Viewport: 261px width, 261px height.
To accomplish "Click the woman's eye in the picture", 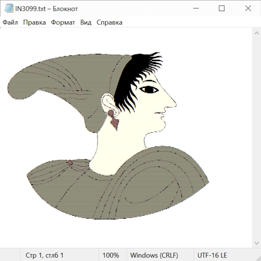I will 149,90.
